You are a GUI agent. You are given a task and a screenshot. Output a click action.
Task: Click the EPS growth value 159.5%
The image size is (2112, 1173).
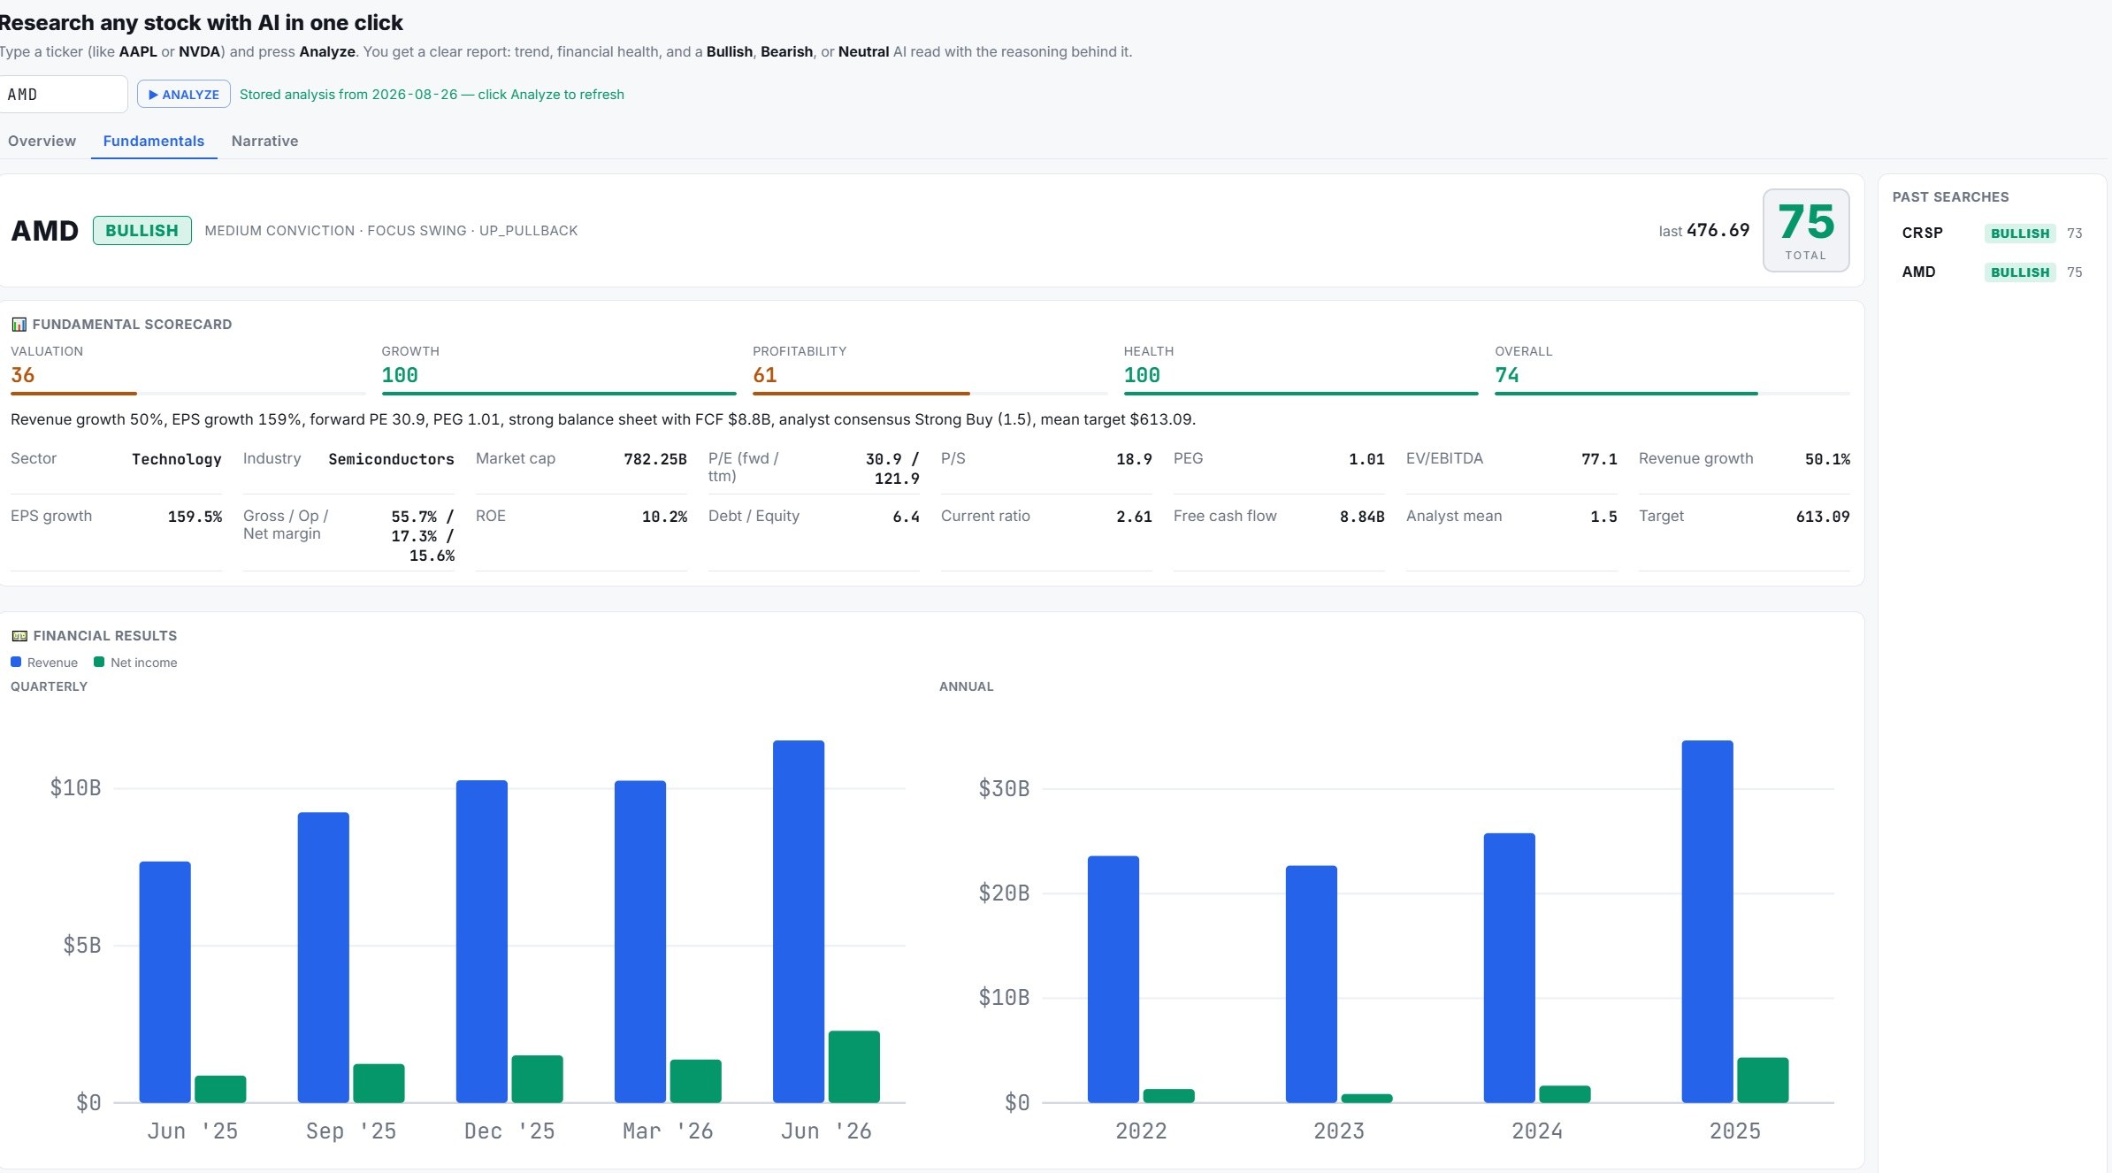[x=195, y=517]
